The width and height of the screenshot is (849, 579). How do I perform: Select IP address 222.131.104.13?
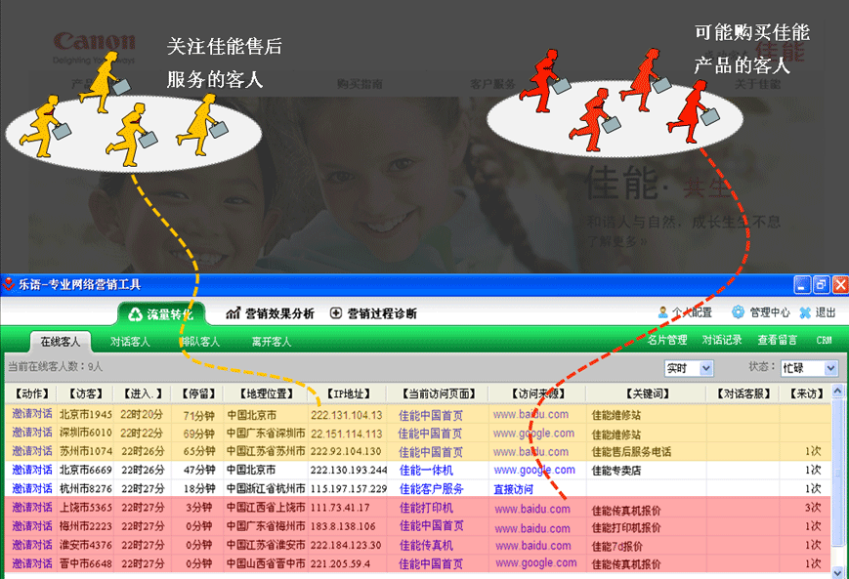tap(347, 415)
